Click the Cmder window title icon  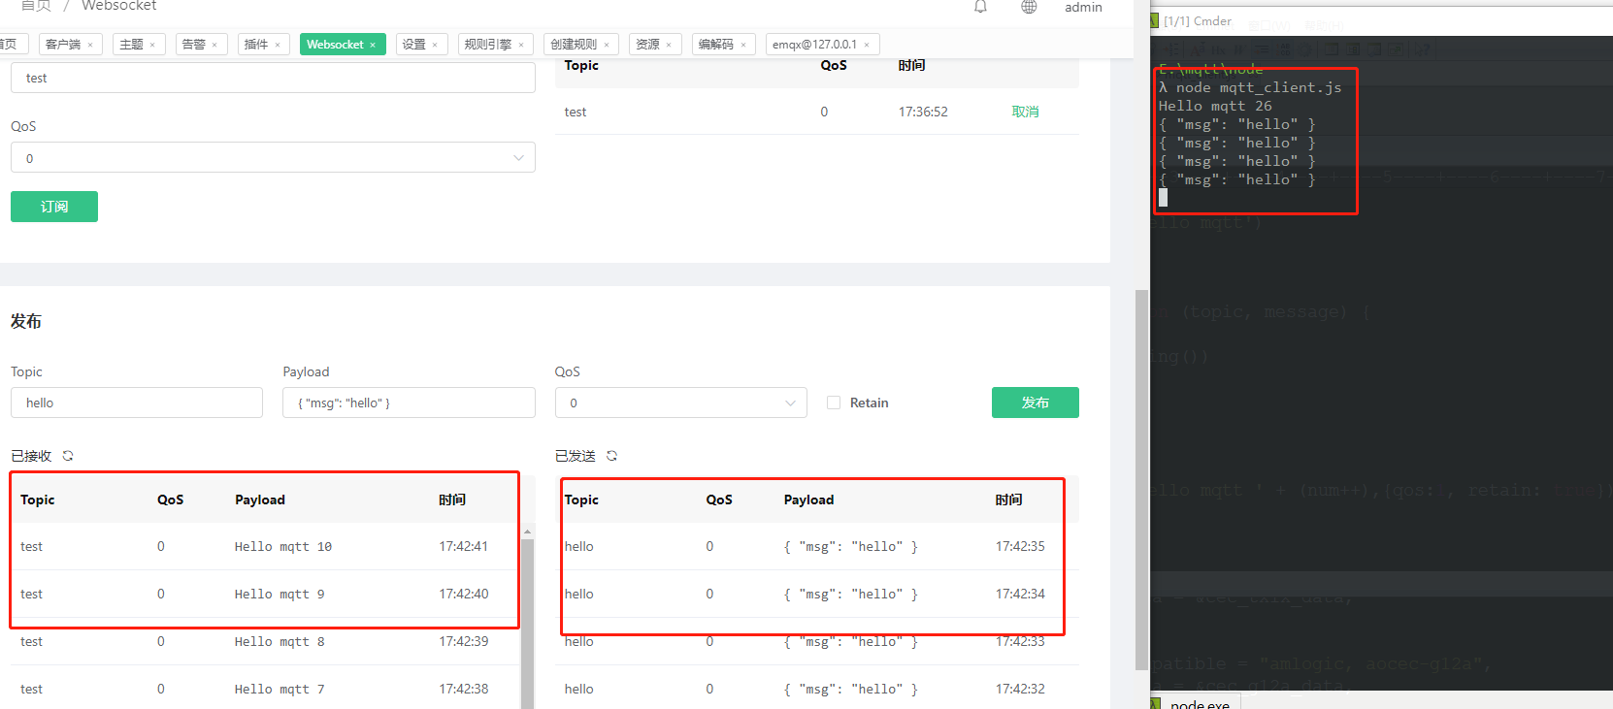[x=1155, y=20]
